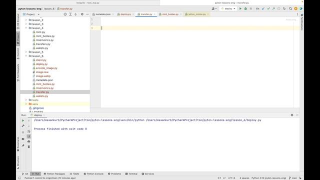This screenshot has height=180, width=320.
Task: Open Python Console tool window
Action: coord(93,174)
